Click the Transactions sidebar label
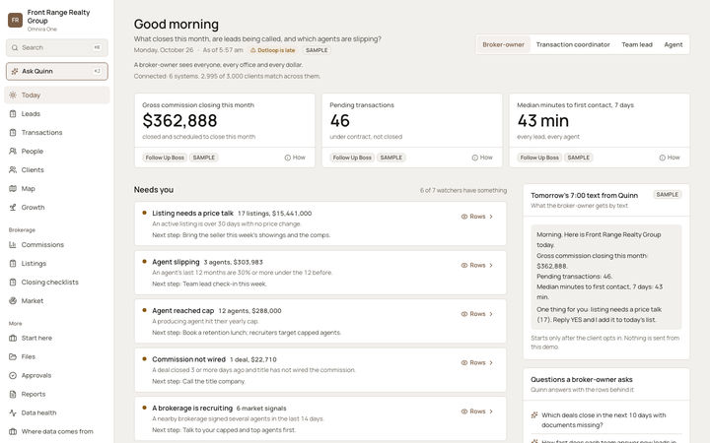The width and height of the screenshot is (710, 443). tap(41, 133)
